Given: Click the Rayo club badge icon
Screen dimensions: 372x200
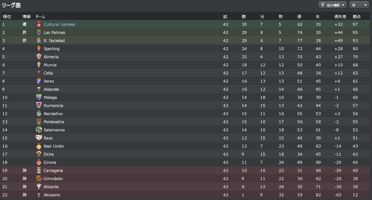Looking at the screenshot, I should click(x=39, y=138).
